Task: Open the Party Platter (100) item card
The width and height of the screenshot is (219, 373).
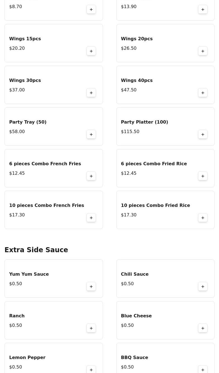Action: pos(165,127)
